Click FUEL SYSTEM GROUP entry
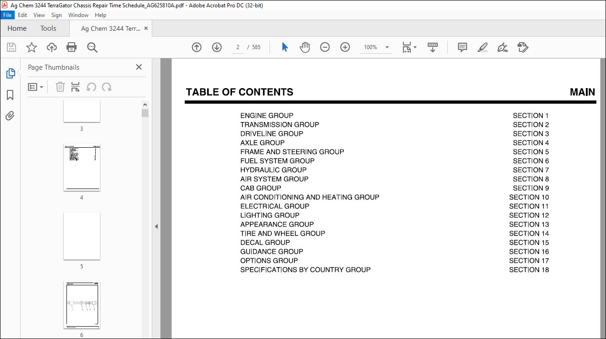This screenshot has height=339, width=606. 277,161
